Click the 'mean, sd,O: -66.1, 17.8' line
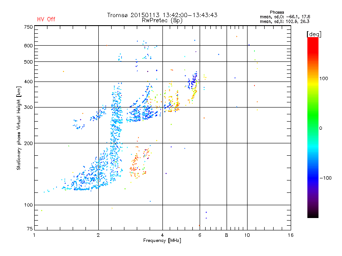Viewport: 342px width, 256px height. [285, 17]
